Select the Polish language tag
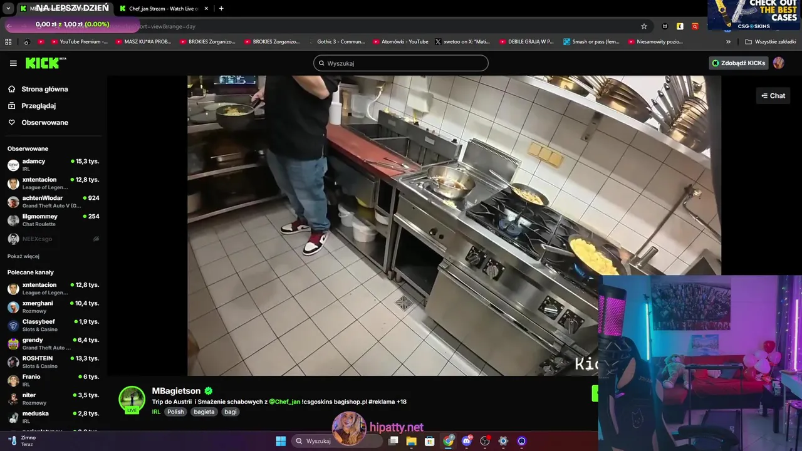Screen dimensions: 802x451 point(175,412)
